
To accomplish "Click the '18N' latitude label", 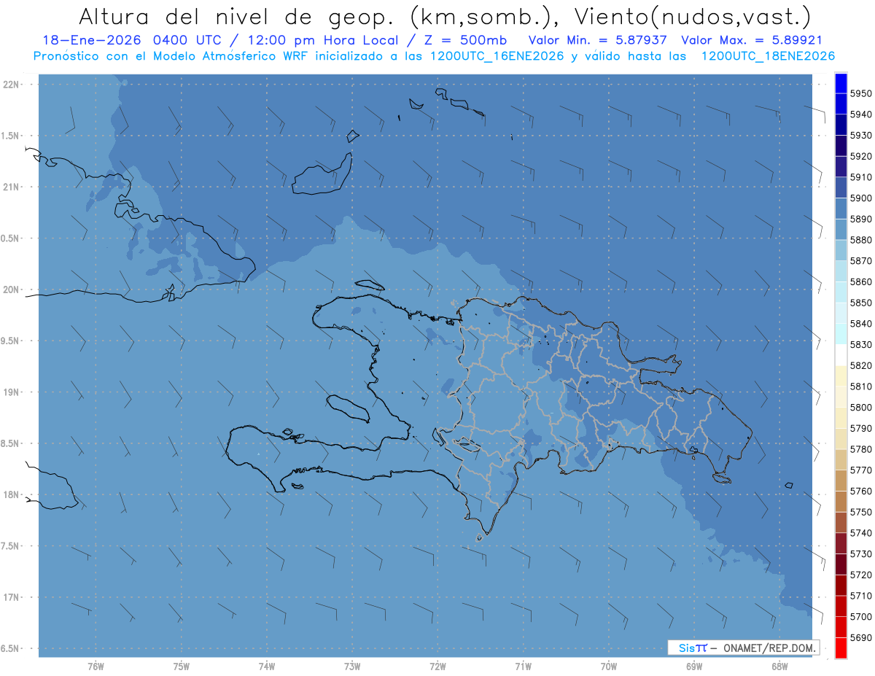I will coord(12,494).
